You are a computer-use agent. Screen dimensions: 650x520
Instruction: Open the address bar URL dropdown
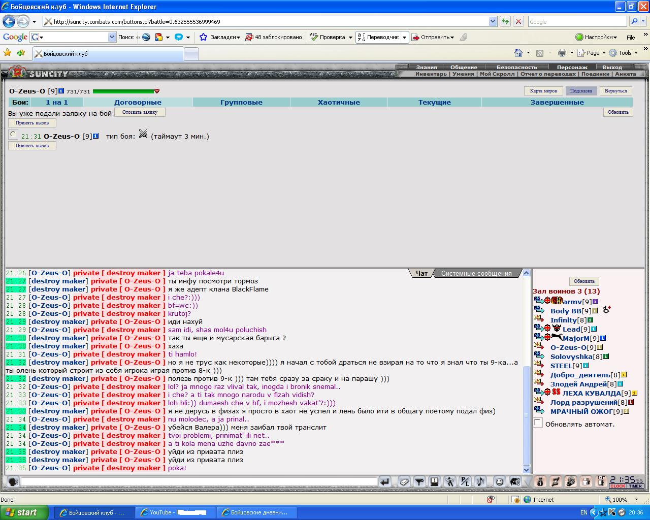point(493,21)
